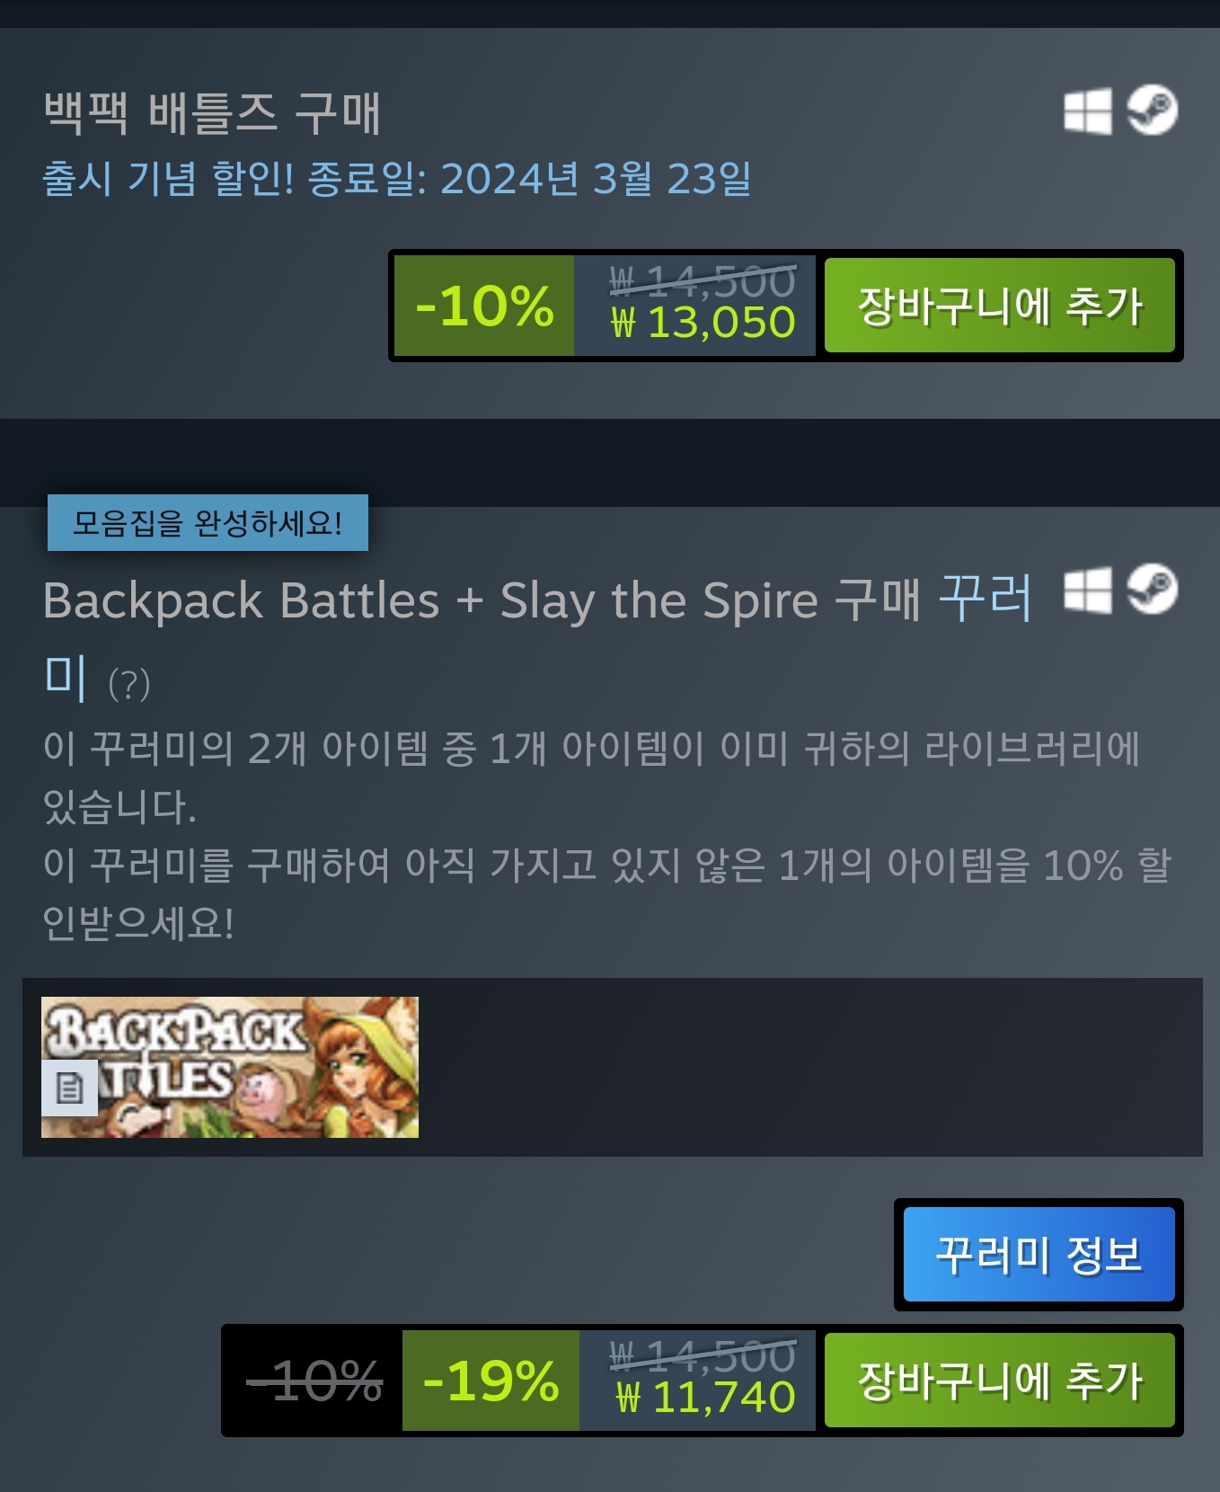Add the bundle to cart for ₩11,740
This screenshot has width=1220, height=1492.
[1000, 1380]
